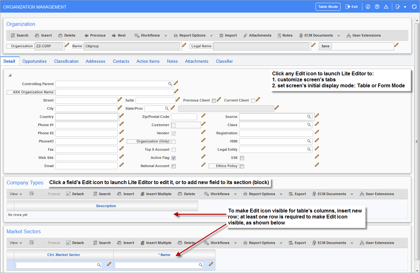Viewport: 420px width, 273px height.
Task: Click the Attachments toolbar item in Organization
Action: [257, 35]
